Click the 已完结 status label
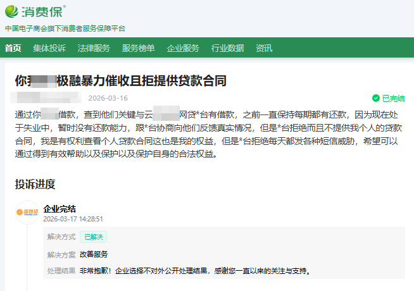The width and height of the screenshot is (414, 291). pos(393,99)
